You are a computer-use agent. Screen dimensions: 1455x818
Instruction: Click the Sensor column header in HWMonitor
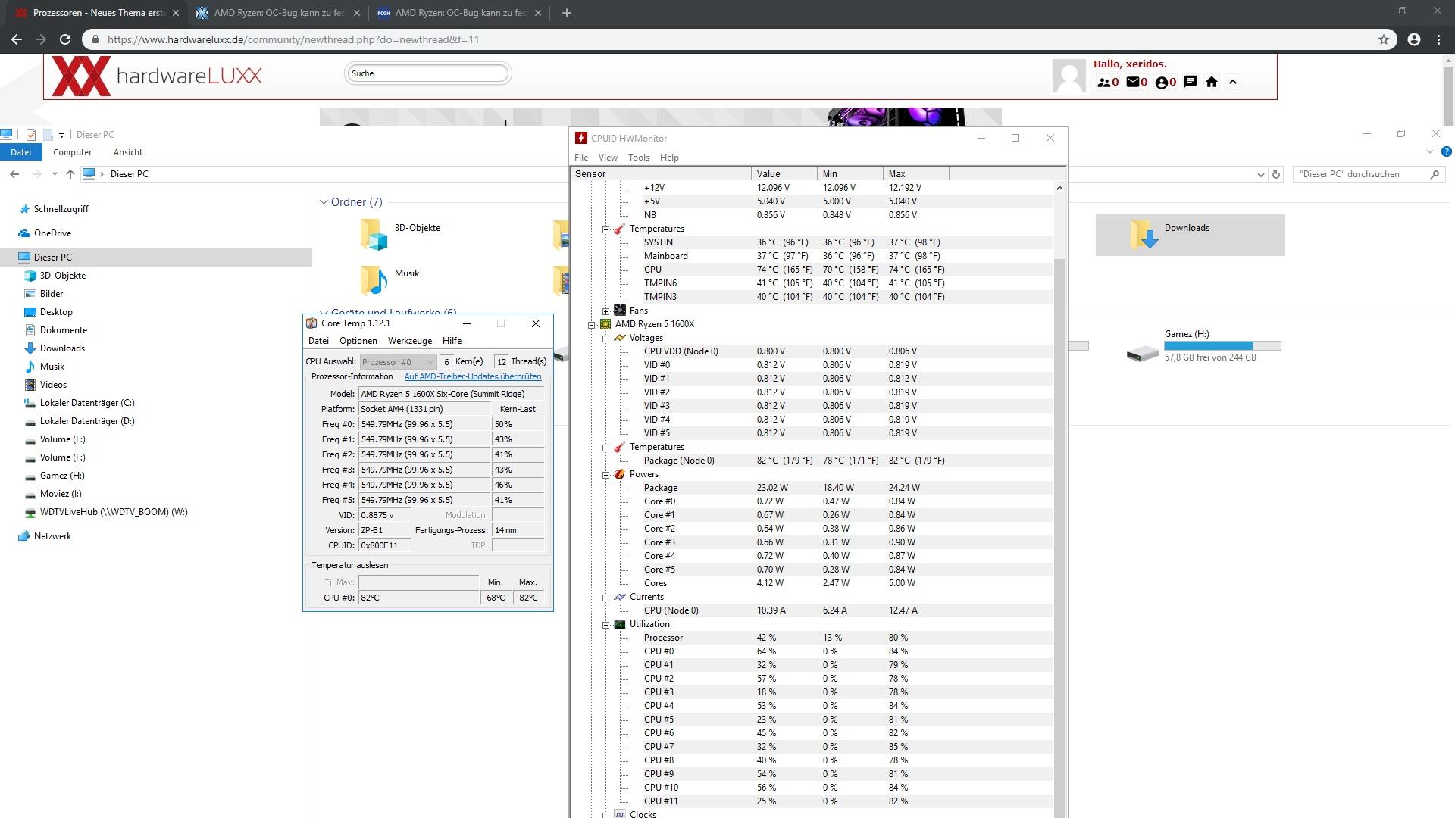pyautogui.click(x=661, y=174)
